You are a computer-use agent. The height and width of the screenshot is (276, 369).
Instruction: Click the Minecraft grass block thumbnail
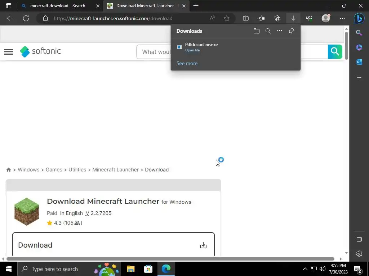(x=27, y=211)
